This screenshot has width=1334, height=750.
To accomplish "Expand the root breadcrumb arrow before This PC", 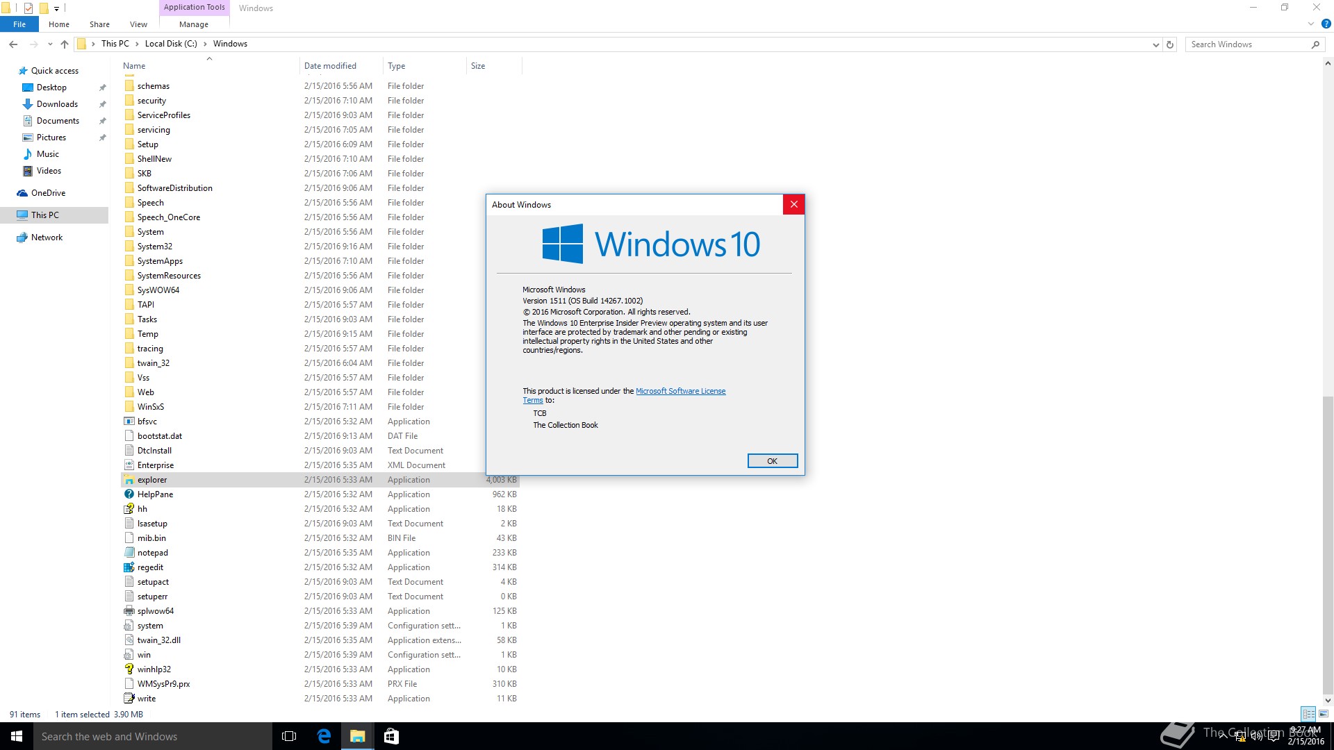I will tap(93, 44).
